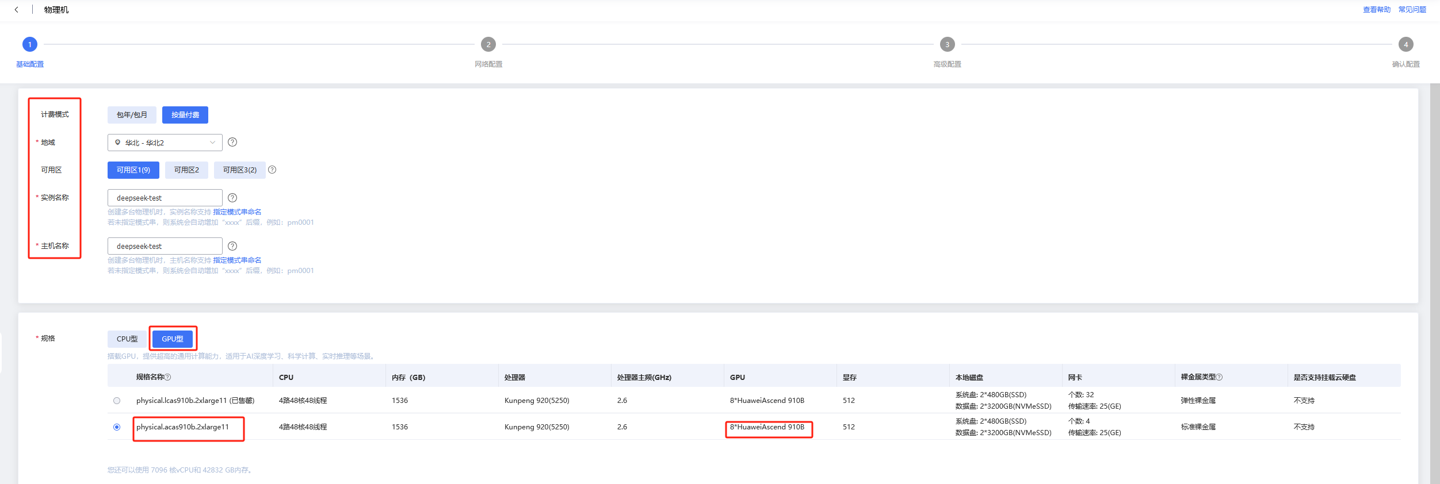Click 显存 column header
1440x484 pixels.
coord(850,378)
